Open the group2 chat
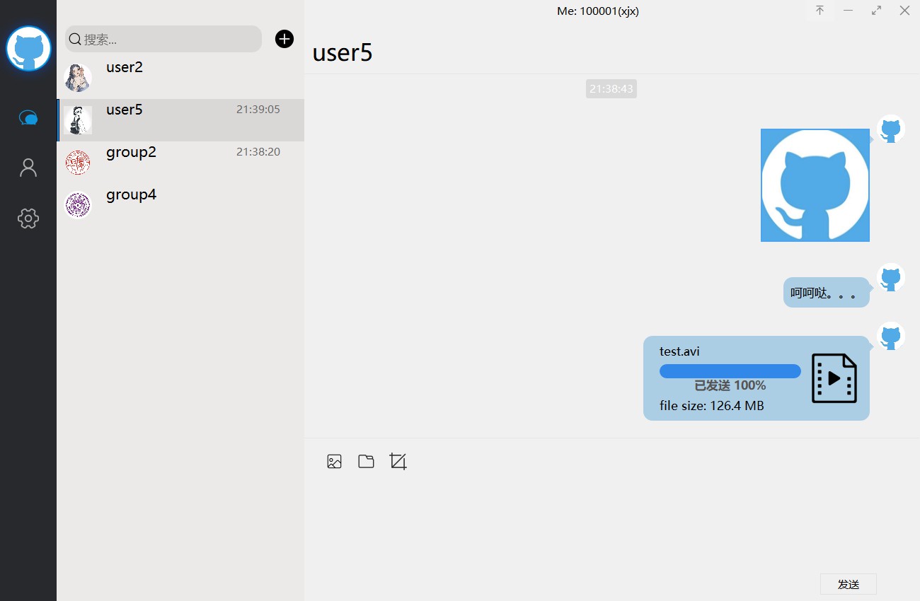 click(x=180, y=163)
